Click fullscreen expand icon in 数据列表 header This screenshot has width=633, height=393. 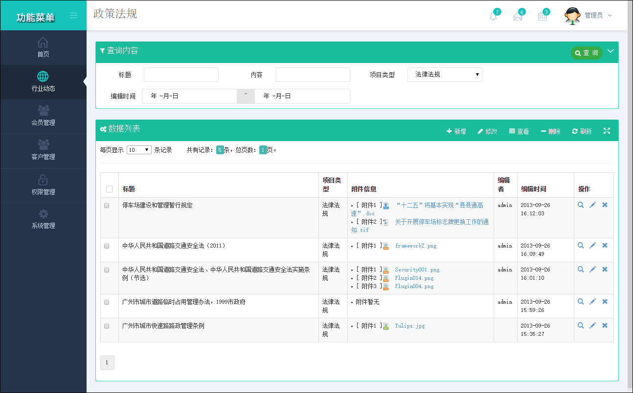(x=607, y=131)
